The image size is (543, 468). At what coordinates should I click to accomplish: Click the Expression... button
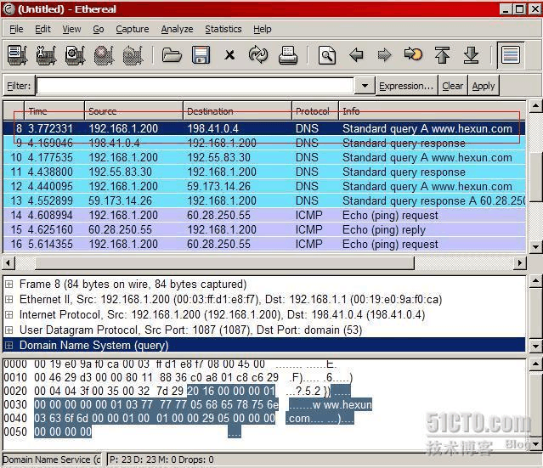pyautogui.click(x=406, y=86)
